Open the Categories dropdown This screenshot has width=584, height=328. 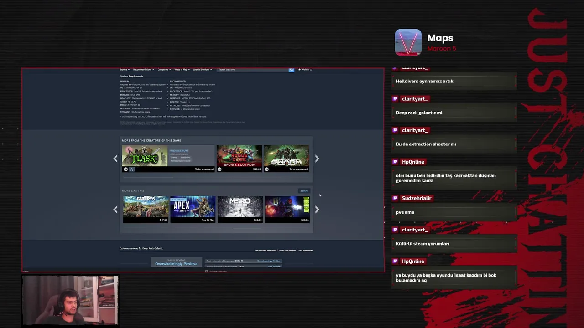[164, 70]
